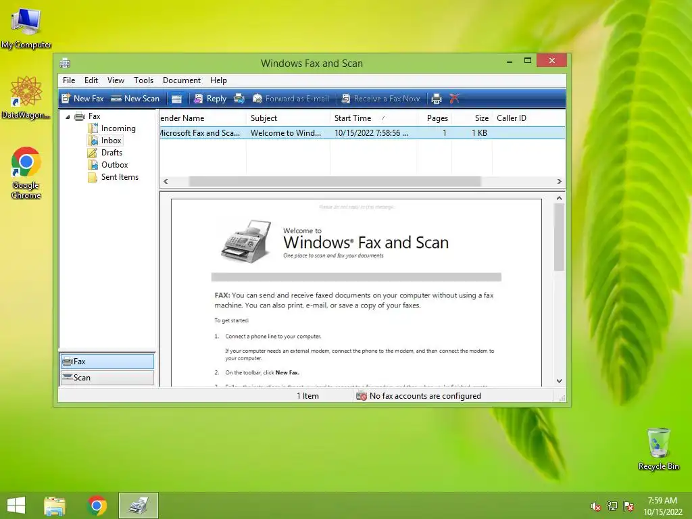692x519 pixels.
Task: Open the Edit menu
Action: 91,80
